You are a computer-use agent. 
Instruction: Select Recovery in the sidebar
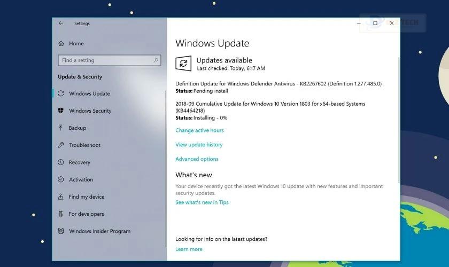click(x=79, y=162)
